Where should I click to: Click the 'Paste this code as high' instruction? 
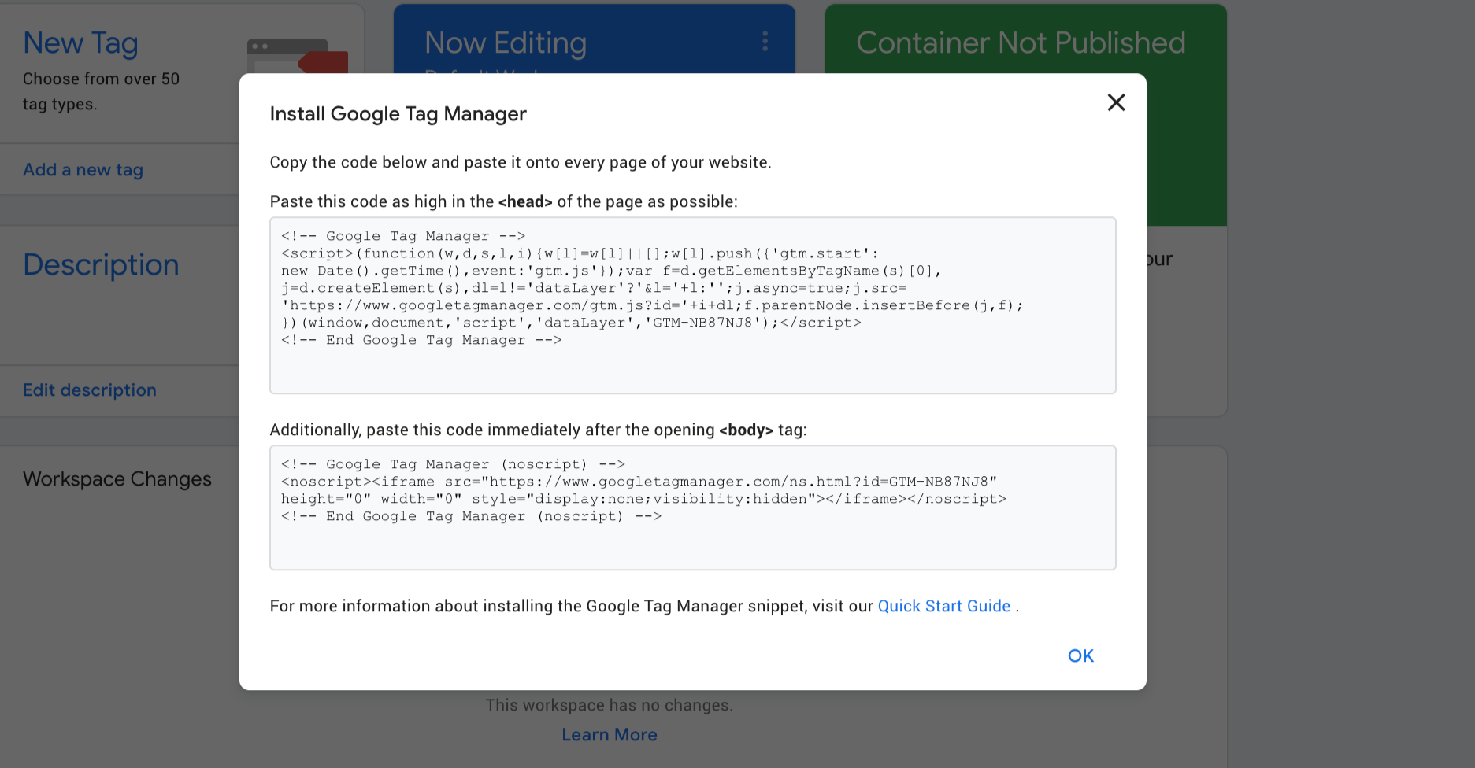click(503, 201)
